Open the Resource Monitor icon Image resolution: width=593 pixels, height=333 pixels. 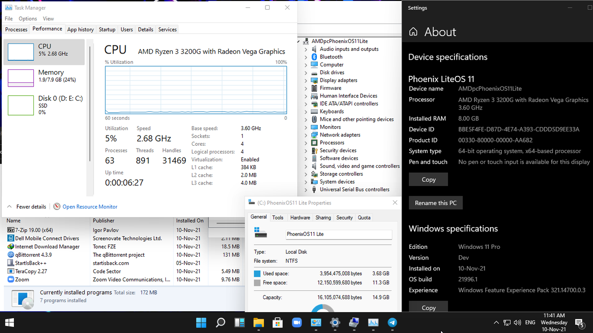coord(57,206)
